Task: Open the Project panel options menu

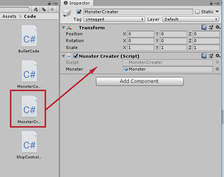Action: coord(55,3)
